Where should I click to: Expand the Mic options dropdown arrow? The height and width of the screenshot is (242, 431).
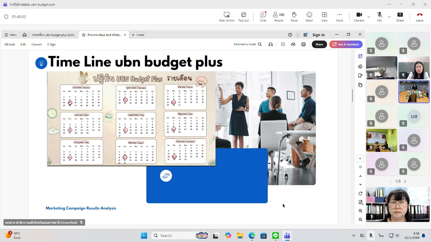[x=389, y=17]
